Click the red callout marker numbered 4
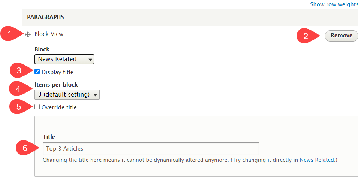 pyautogui.click(x=18, y=89)
